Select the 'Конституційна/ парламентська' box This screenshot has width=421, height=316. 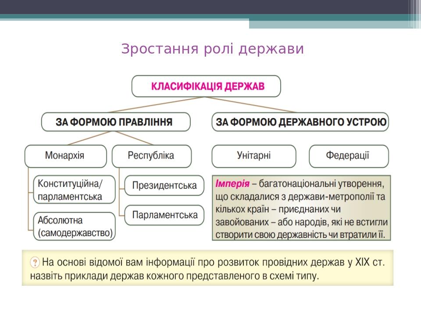(75, 190)
